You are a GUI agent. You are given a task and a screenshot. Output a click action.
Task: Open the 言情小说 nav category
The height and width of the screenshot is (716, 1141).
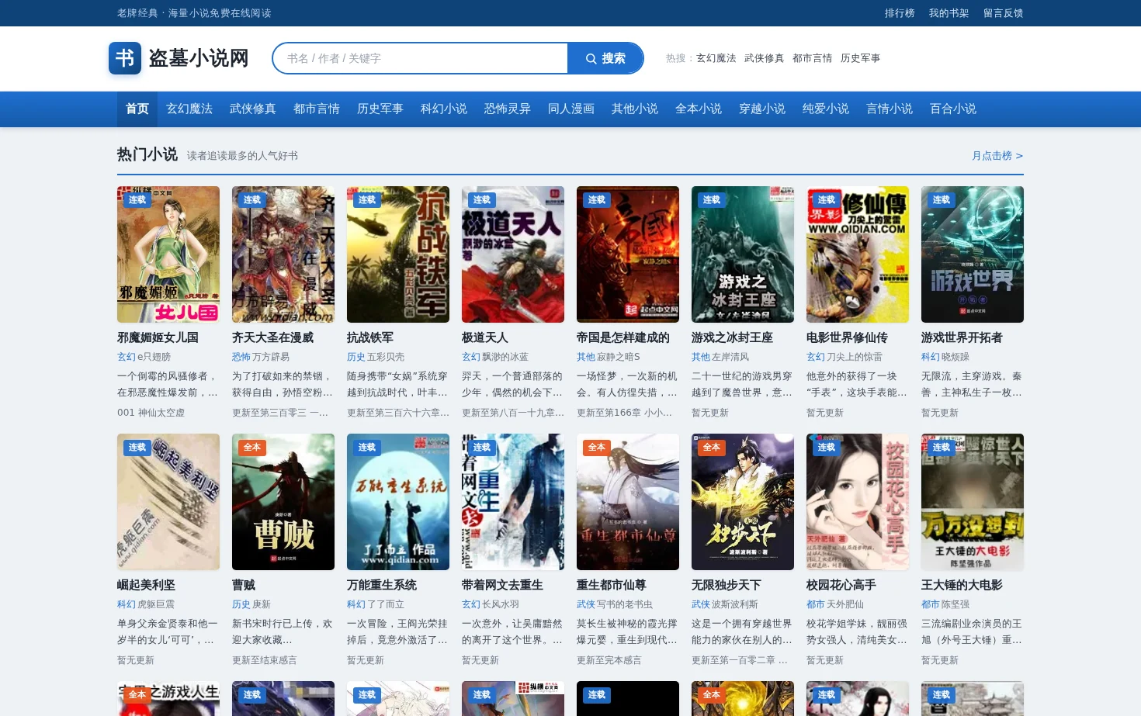click(890, 109)
